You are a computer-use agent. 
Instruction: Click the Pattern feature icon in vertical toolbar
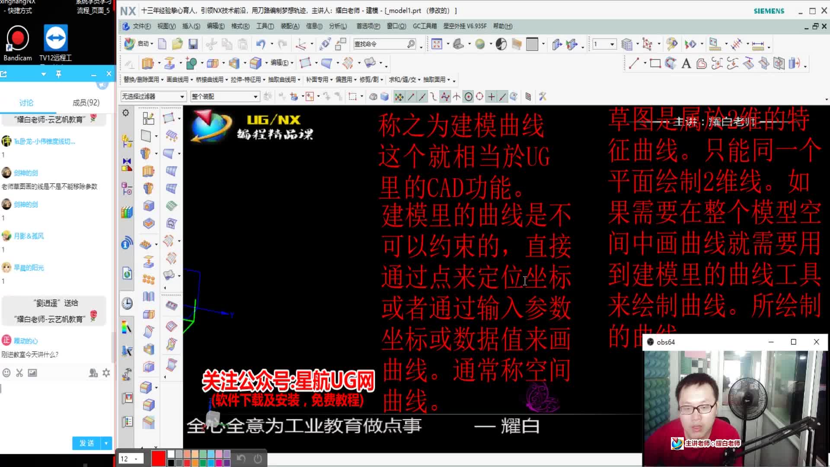148,280
